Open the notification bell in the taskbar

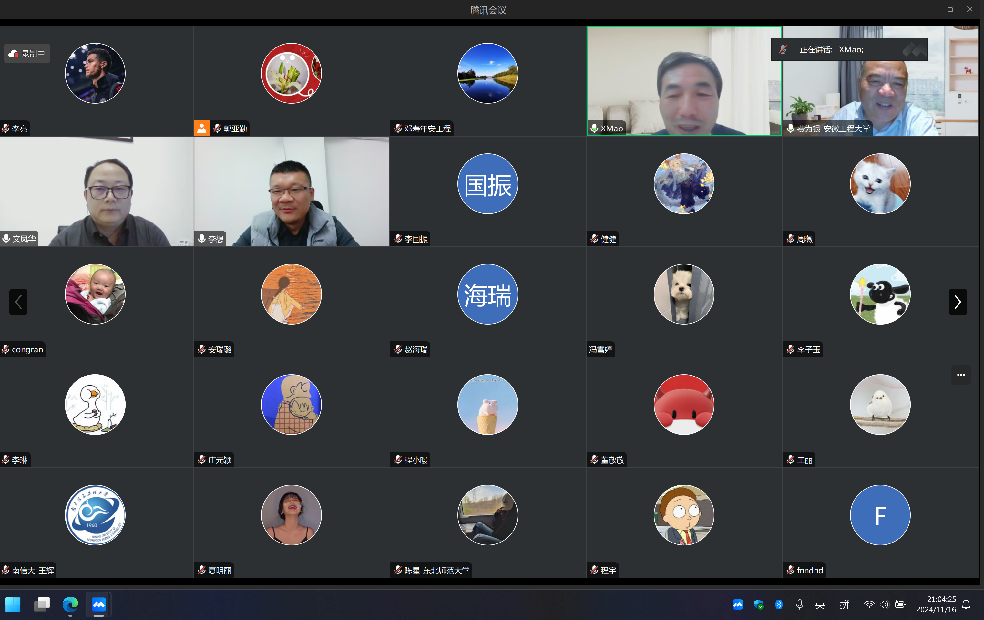966,604
